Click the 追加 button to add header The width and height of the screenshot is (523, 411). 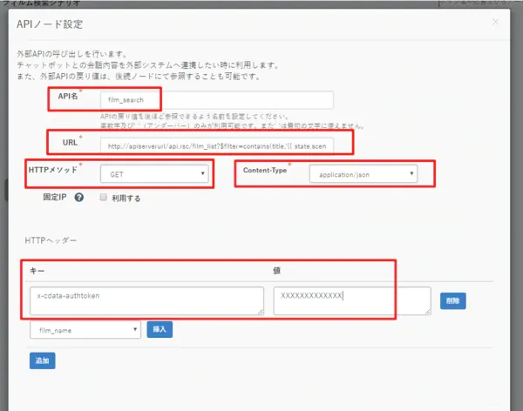click(42, 360)
